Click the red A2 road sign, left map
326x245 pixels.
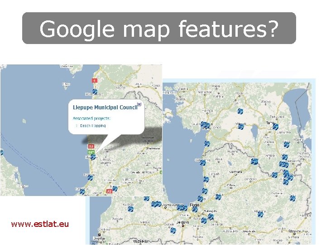(x=109, y=191)
